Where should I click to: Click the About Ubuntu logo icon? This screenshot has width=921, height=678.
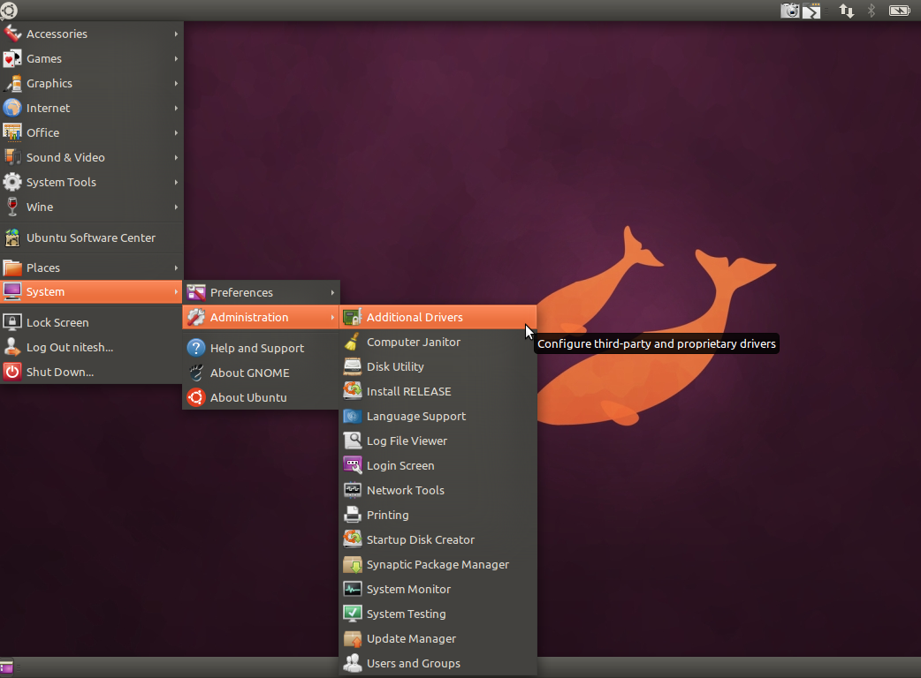196,397
